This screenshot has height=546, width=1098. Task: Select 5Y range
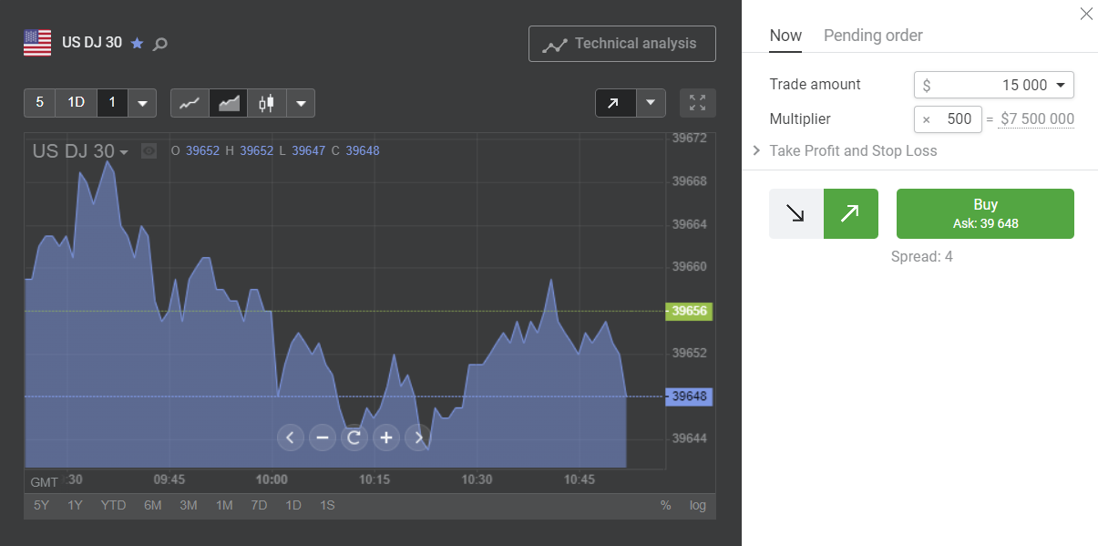point(42,506)
